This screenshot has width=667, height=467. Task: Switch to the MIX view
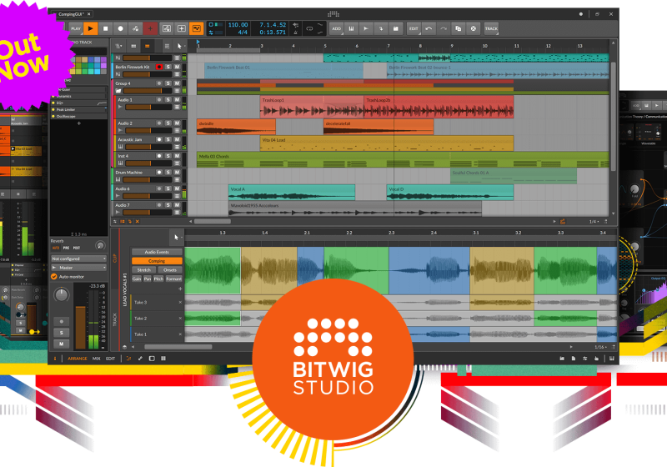click(97, 359)
